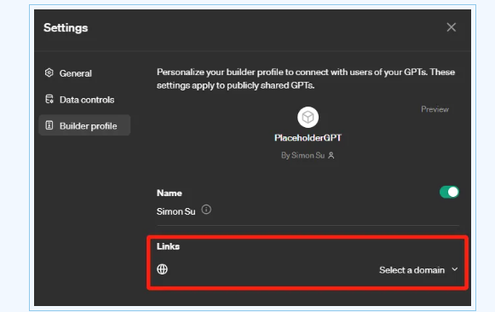Click the PlaceholderGPT title text

click(308, 138)
